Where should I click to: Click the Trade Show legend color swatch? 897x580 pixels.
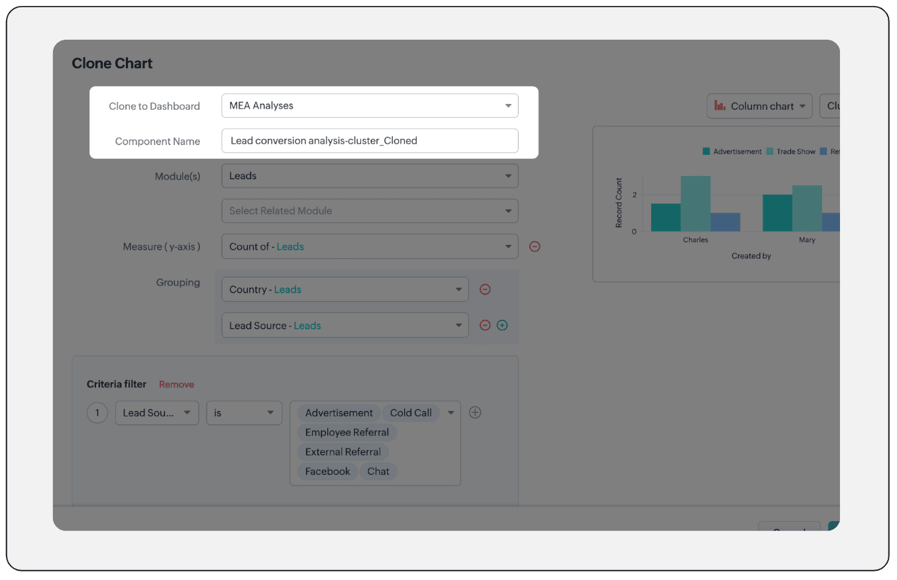770,152
